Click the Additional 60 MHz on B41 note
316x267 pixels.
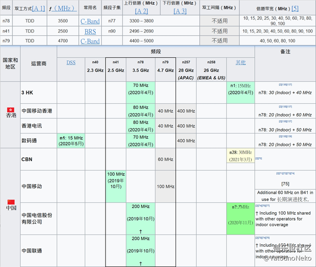(285, 196)
